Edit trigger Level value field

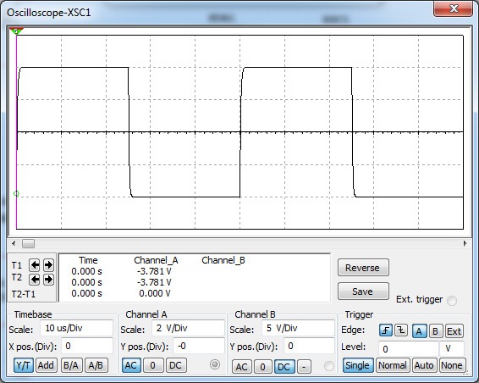coord(409,349)
